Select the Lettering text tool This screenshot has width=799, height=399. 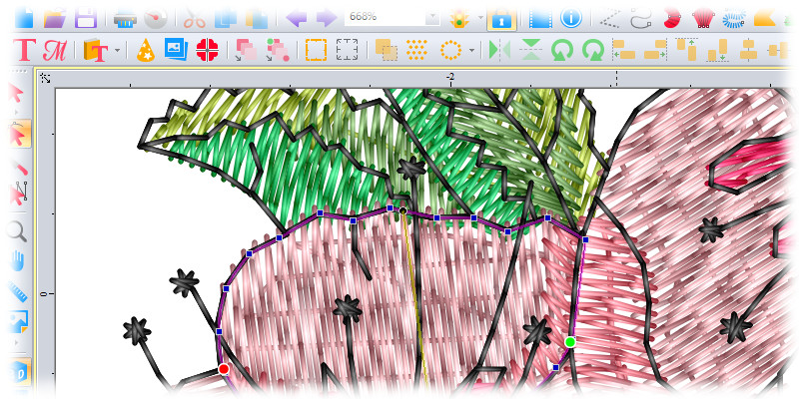click(x=26, y=49)
